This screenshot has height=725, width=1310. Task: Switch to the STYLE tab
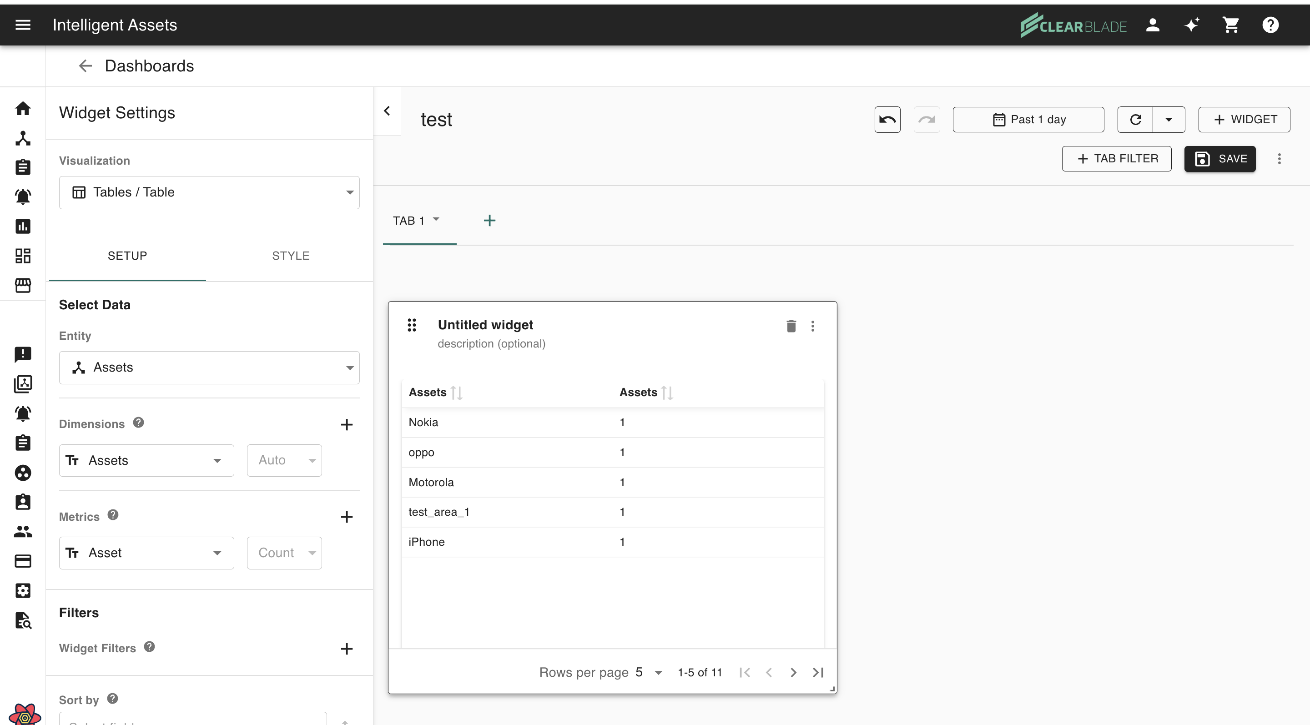pyautogui.click(x=290, y=256)
